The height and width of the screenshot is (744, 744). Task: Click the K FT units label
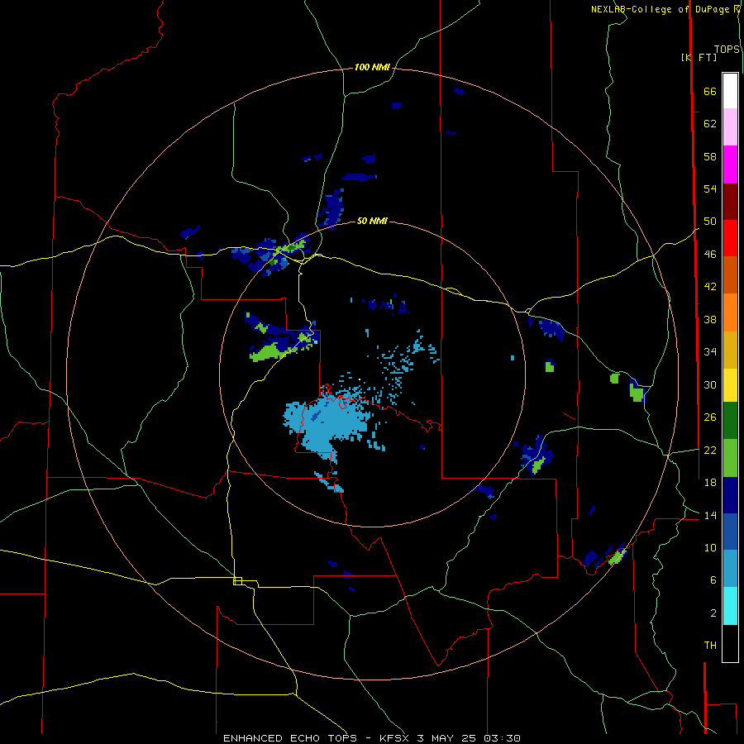point(699,57)
